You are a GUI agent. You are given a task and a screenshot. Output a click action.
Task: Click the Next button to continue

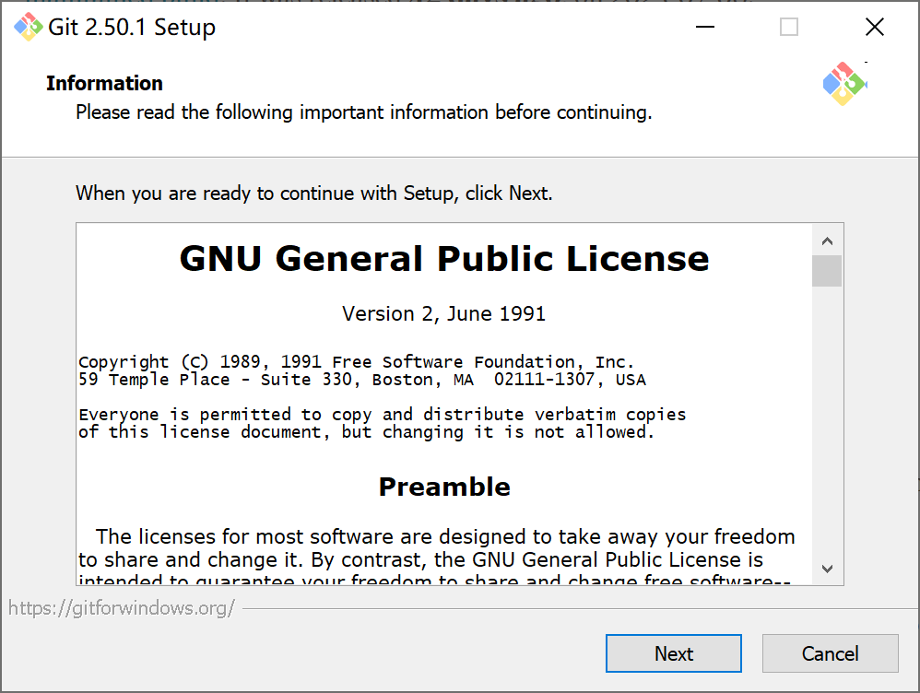coord(674,653)
